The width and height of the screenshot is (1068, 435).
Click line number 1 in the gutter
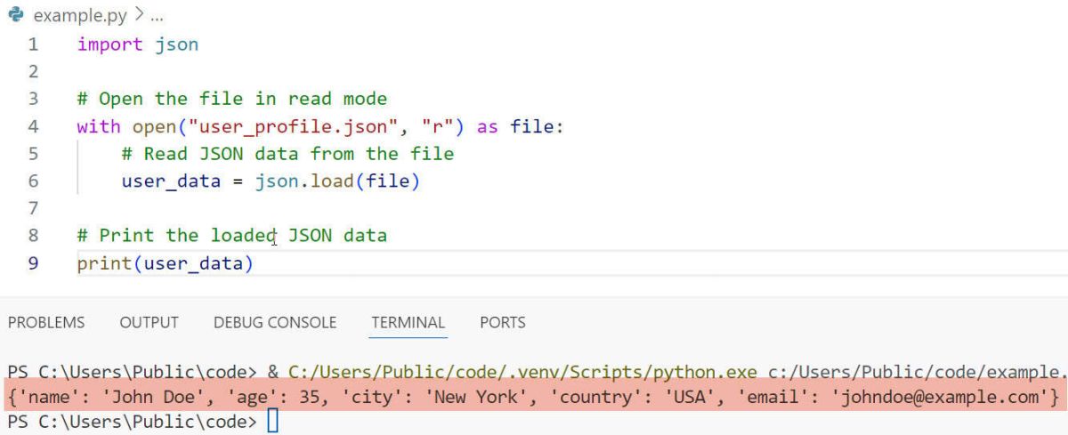pyautogui.click(x=34, y=44)
